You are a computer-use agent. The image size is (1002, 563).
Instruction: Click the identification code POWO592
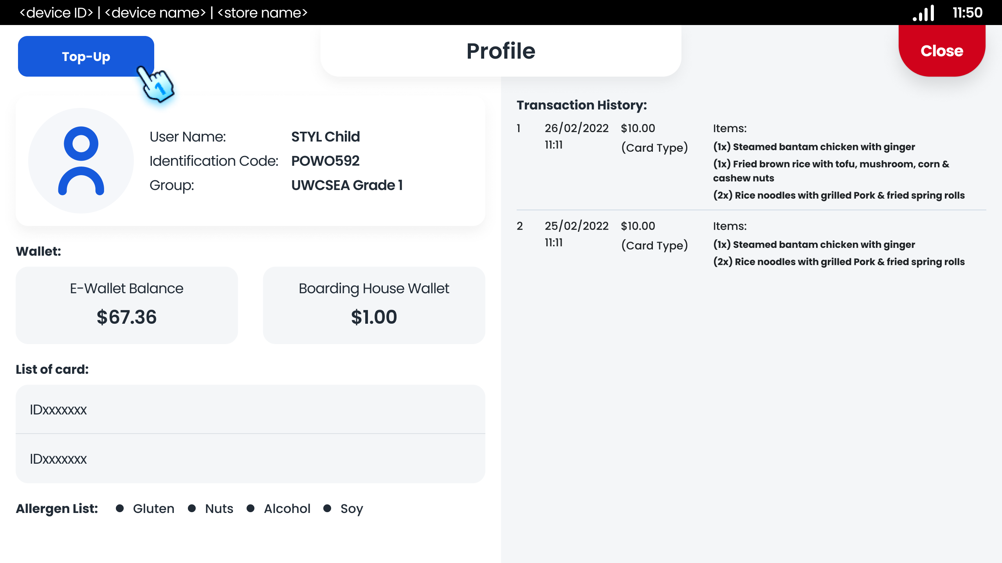pyautogui.click(x=325, y=161)
